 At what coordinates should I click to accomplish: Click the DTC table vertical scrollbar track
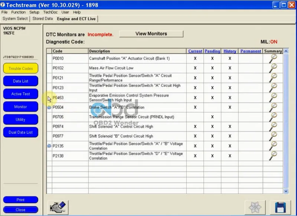pos(286,121)
